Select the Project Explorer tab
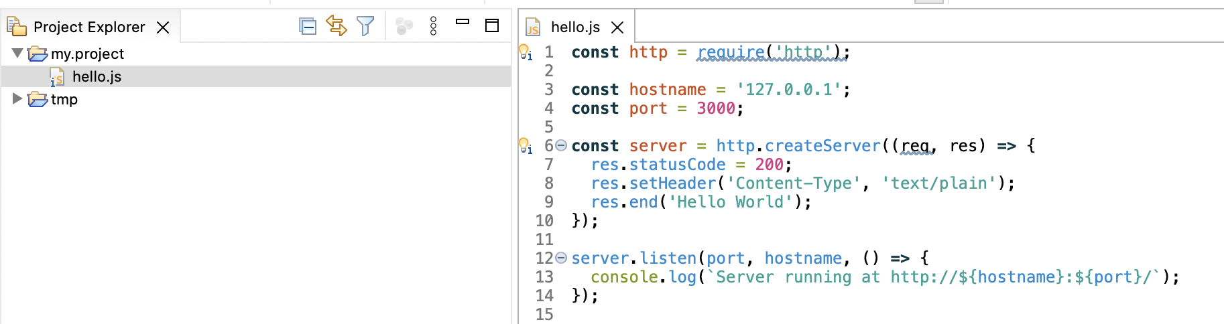The width and height of the screenshot is (1224, 324). pos(89,27)
